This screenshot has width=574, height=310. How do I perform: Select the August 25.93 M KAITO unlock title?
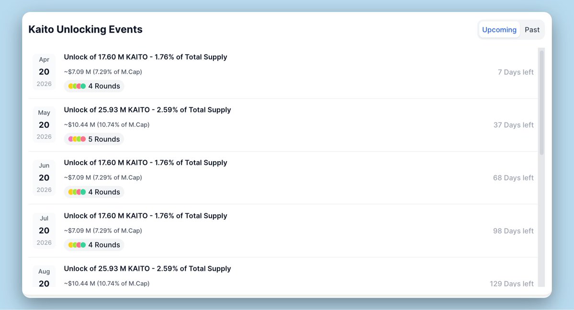tap(147, 268)
